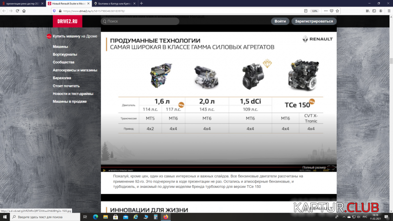Open the page actions three-dots menu
Viewport: 393px width, 221px height.
click(x=326, y=11)
